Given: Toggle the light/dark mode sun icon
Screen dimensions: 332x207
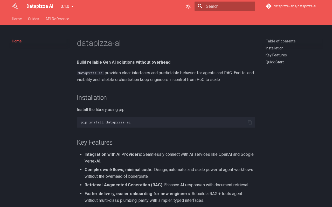Looking at the screenshot, I should click(188, 6).
